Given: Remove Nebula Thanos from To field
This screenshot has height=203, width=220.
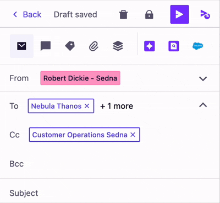Looking at the screenshot, I should click(87, 106).
